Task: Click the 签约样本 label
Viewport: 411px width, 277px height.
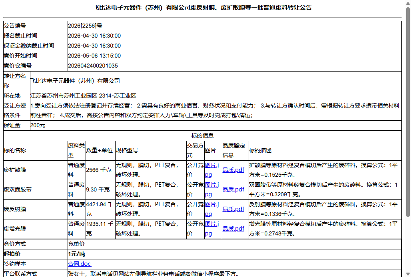Action: (x=15, y=264)
